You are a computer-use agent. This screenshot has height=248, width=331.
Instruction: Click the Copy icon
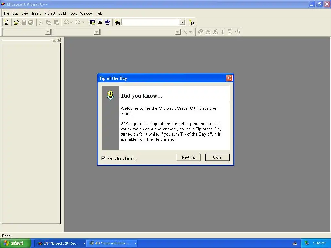click(48, 22)
